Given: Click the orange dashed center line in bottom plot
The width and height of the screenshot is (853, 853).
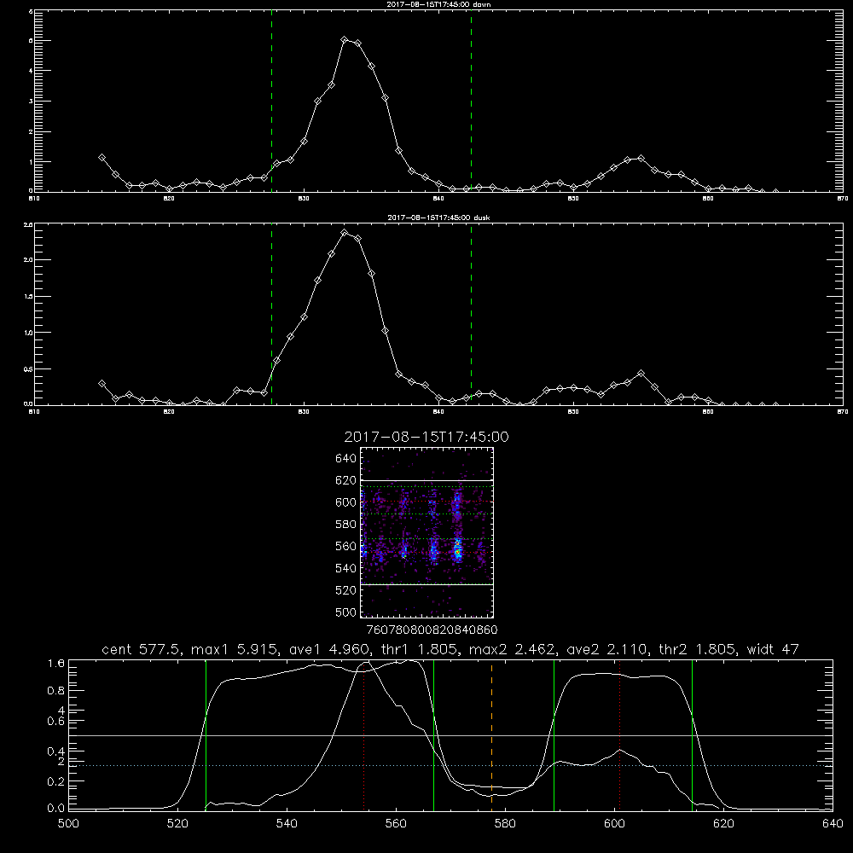Looking at the screenshot, I should [492, 735].
